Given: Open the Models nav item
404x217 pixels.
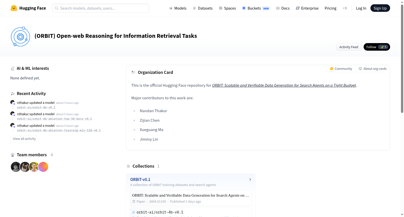Looking at the screenshot, I should coord(178,8).
